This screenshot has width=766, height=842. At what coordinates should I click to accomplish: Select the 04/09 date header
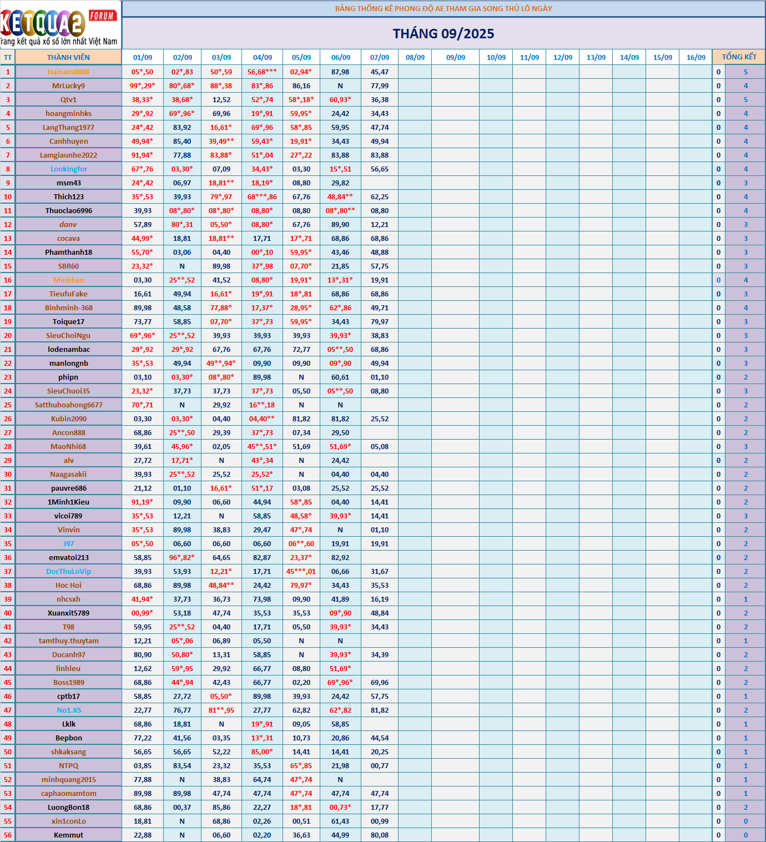click(263, 57)
